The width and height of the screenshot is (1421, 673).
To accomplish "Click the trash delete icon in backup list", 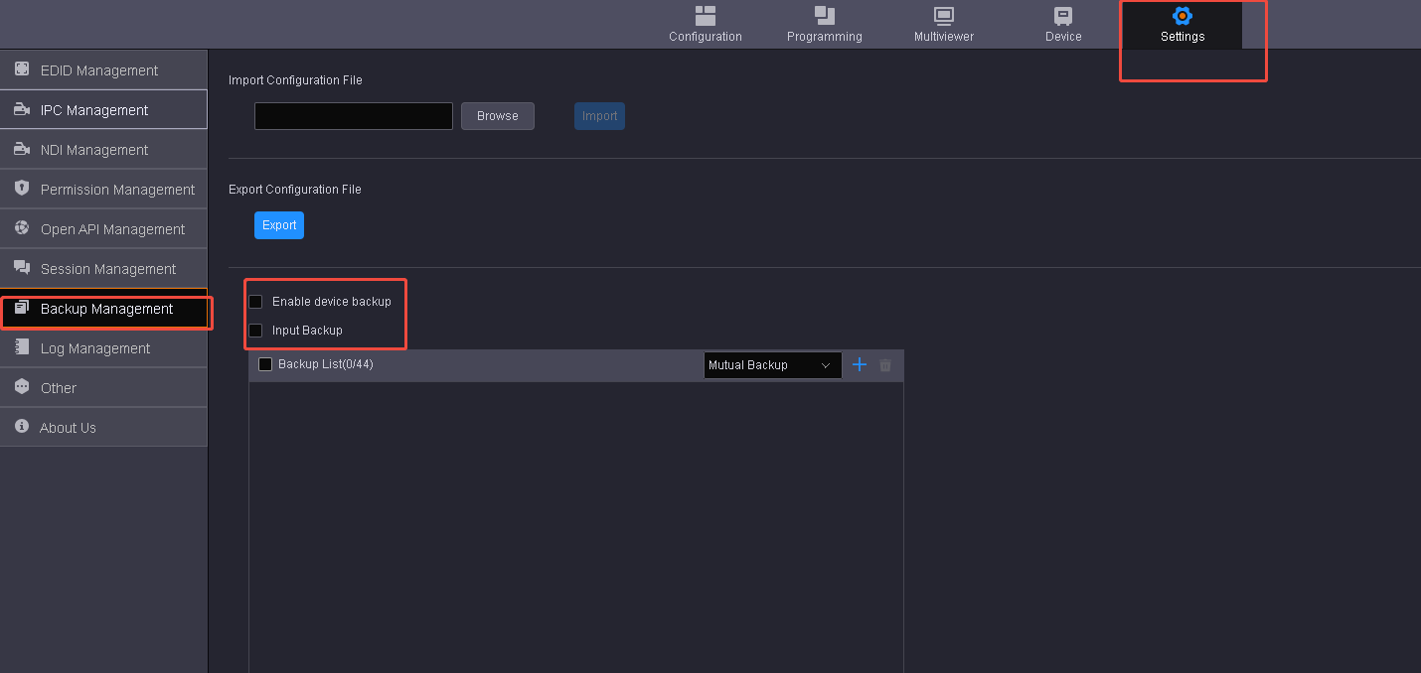I will tap(885, 365).
